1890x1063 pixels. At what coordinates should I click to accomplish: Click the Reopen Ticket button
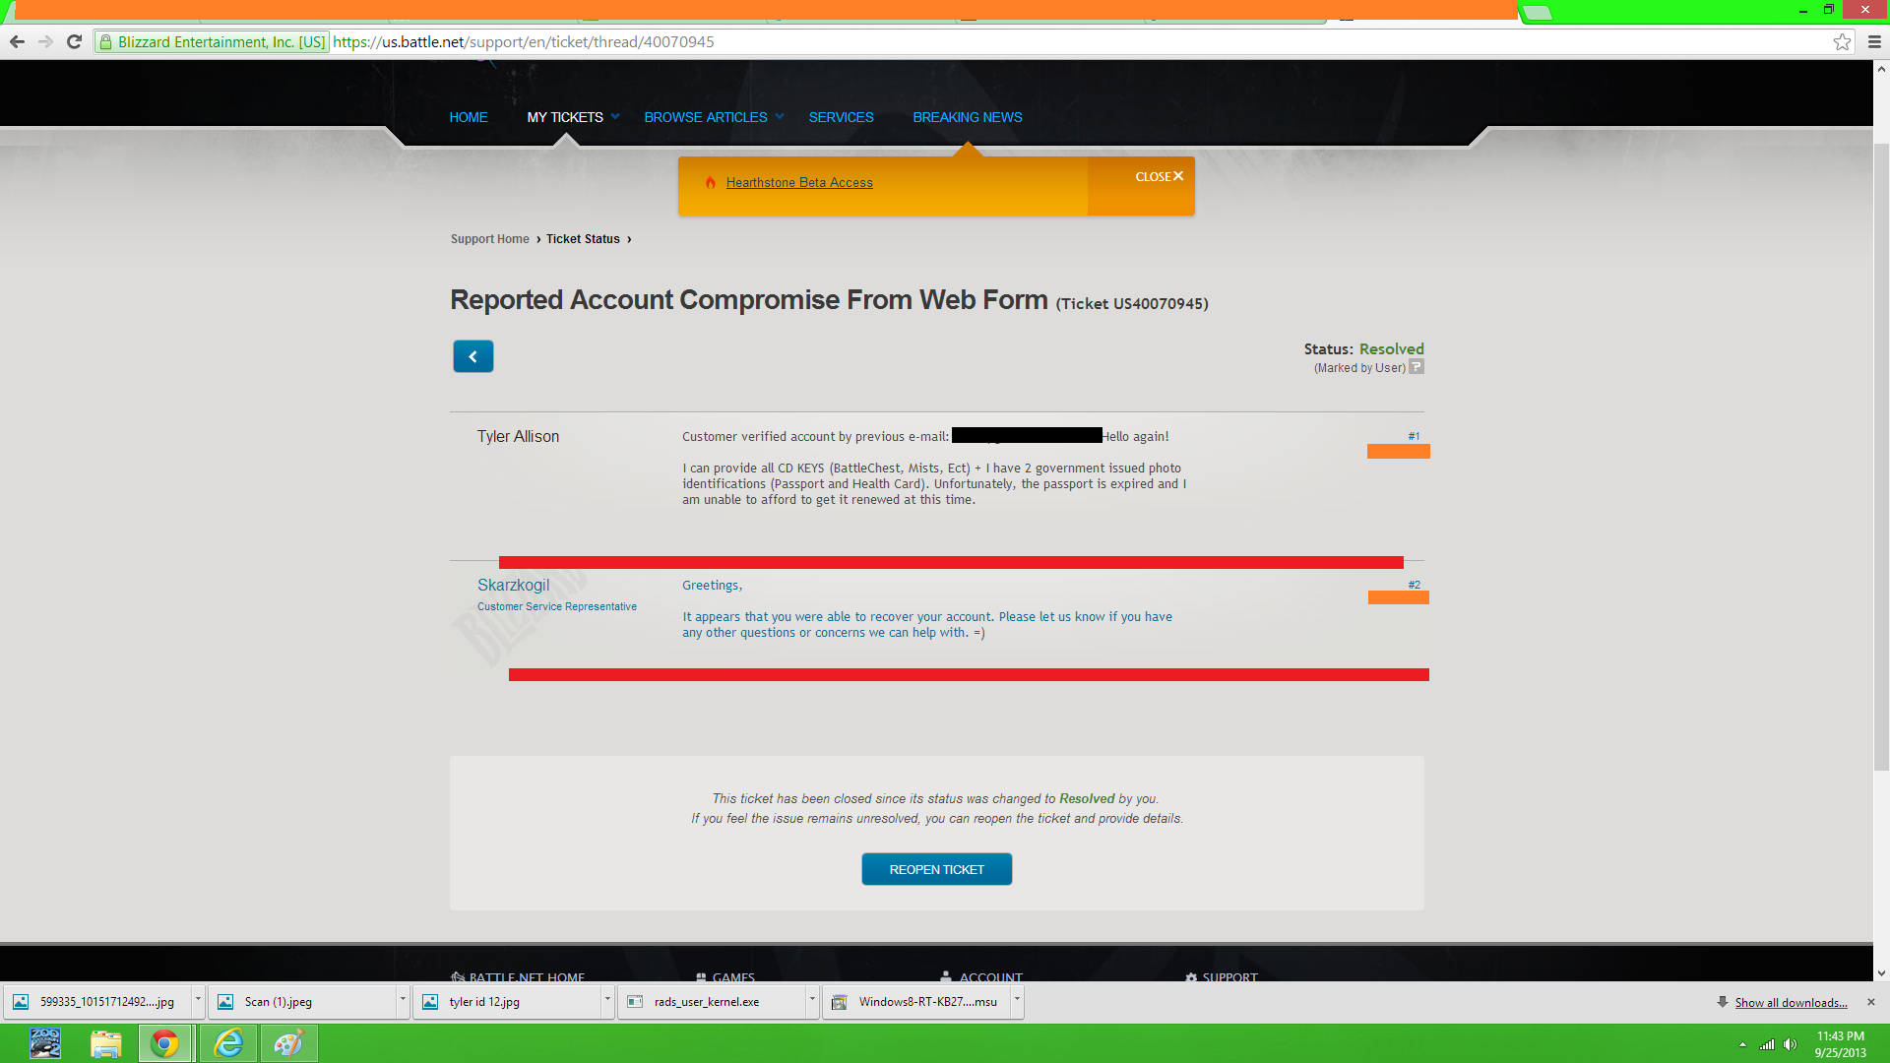pyautogui.click(x=937, y=869)
